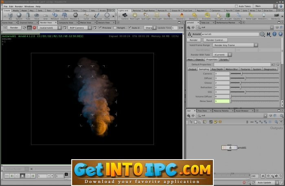285x186 pixels.
Task: Expand the network pane out path dropdown
Action: (265, 115)
